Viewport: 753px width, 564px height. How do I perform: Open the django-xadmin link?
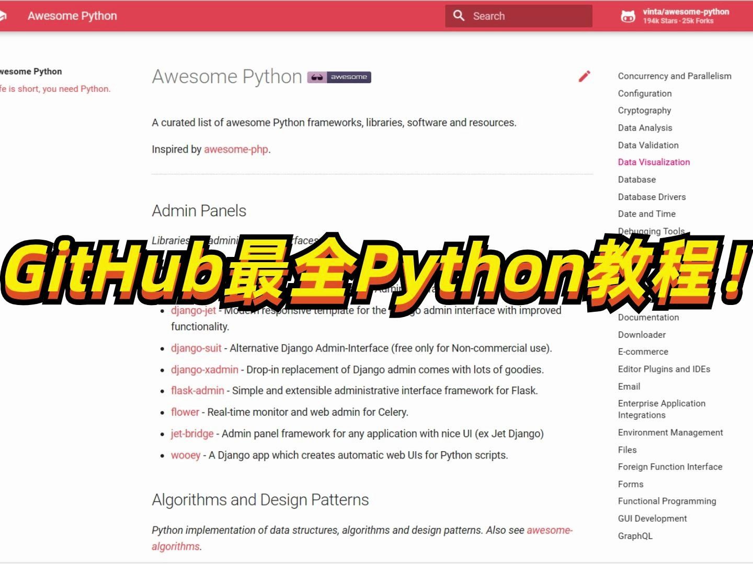point(204,370)
